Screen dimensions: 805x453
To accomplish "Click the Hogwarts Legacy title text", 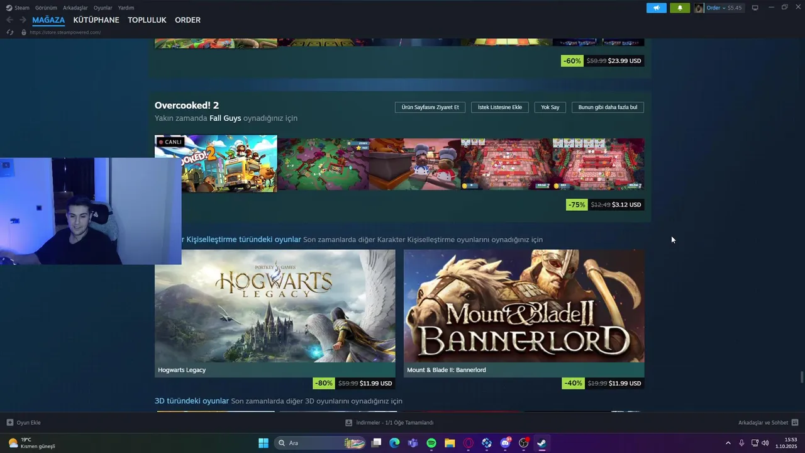I will 182,370.
